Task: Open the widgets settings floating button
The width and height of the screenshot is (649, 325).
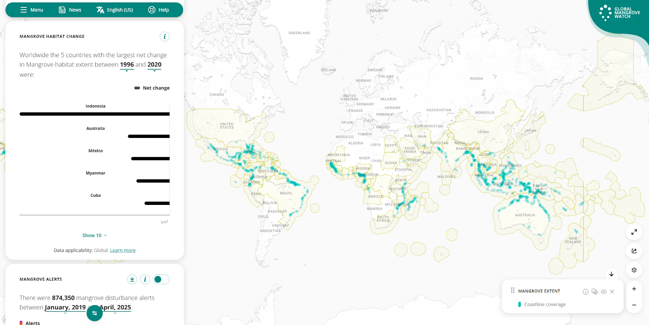Action: [x=95, y=313]
